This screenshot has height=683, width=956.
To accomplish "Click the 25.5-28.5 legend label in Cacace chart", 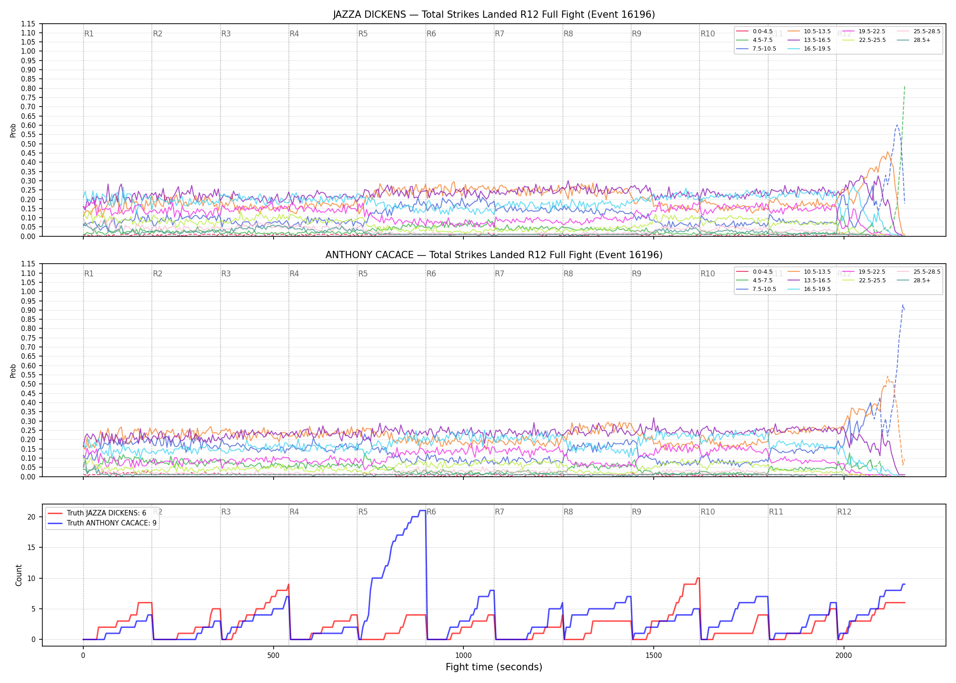I will coord(927,272).
